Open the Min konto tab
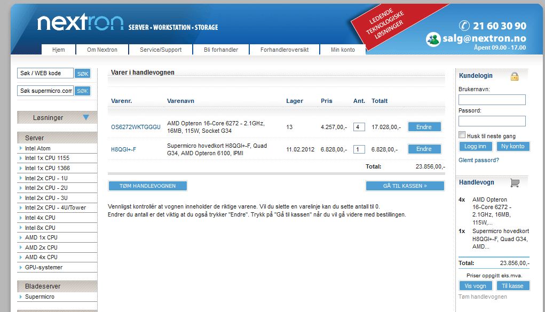 click(x=343, y=50)
